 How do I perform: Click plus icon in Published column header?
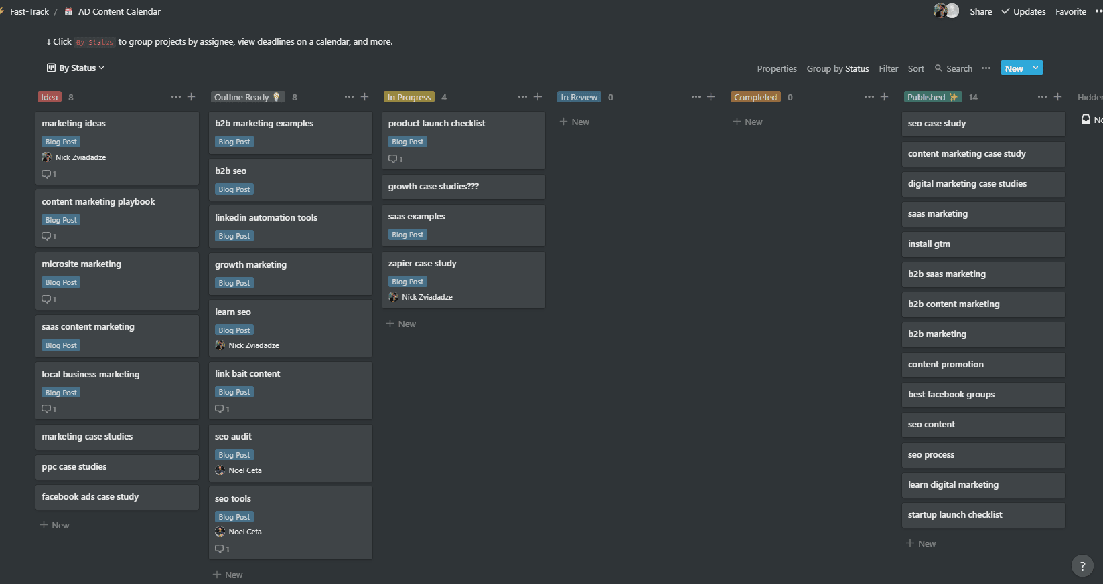click(1057, 97)
